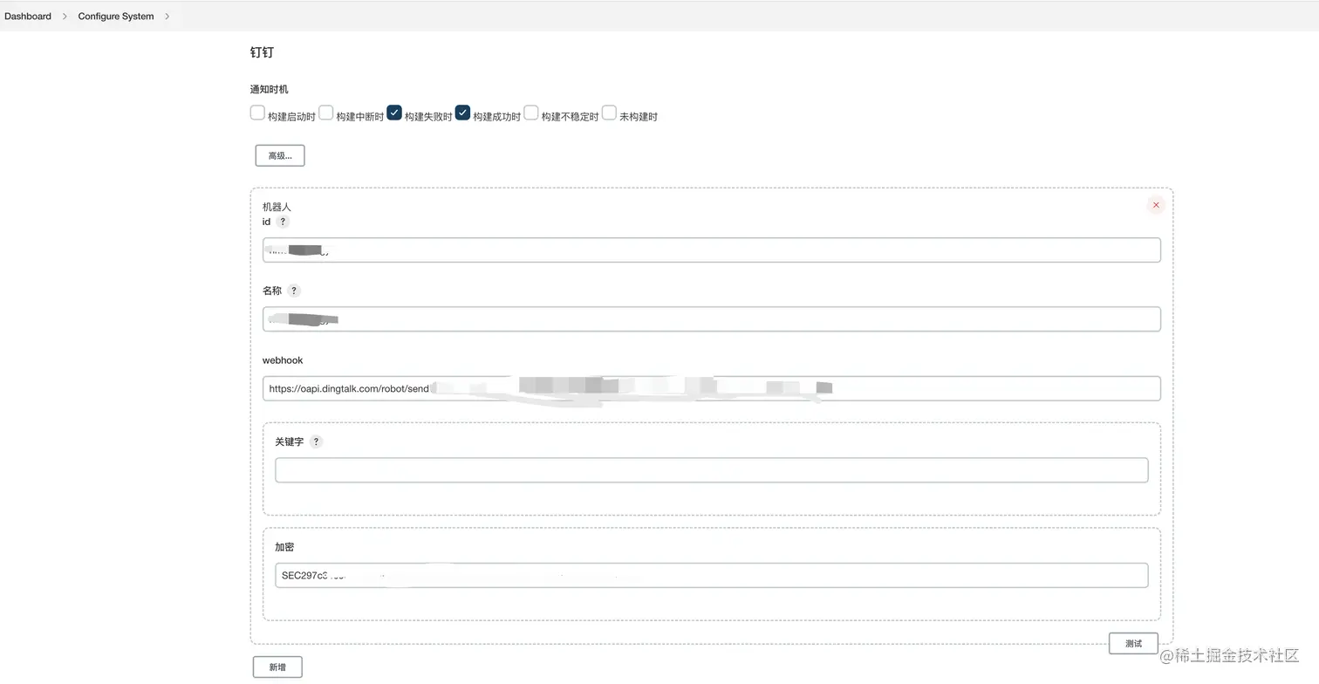Click the 关键字 keyword input field
Viewport: 1319px width, 684px height.
click(712, 470)
